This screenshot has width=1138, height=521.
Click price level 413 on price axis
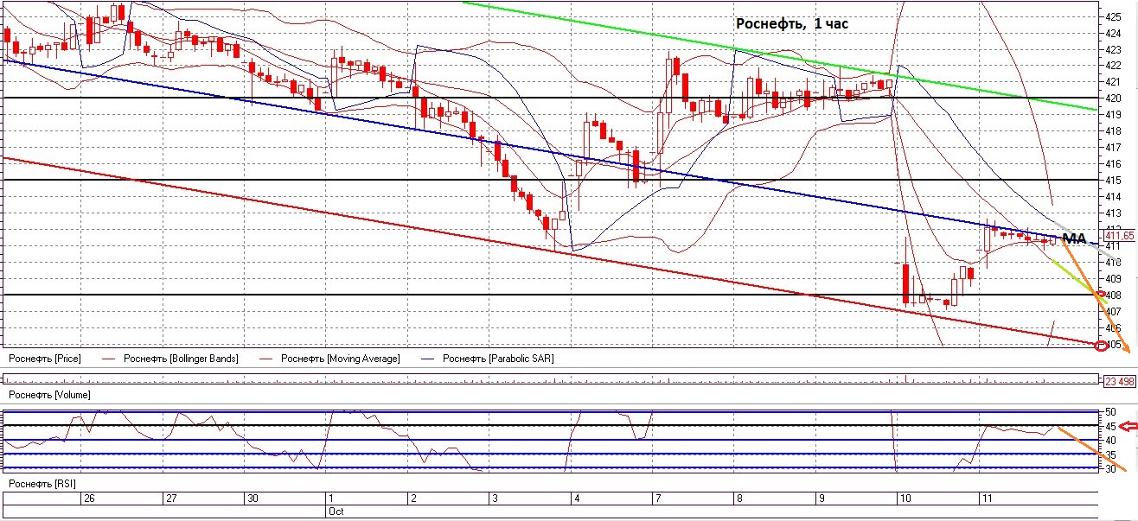click(x=1114, y=213)
